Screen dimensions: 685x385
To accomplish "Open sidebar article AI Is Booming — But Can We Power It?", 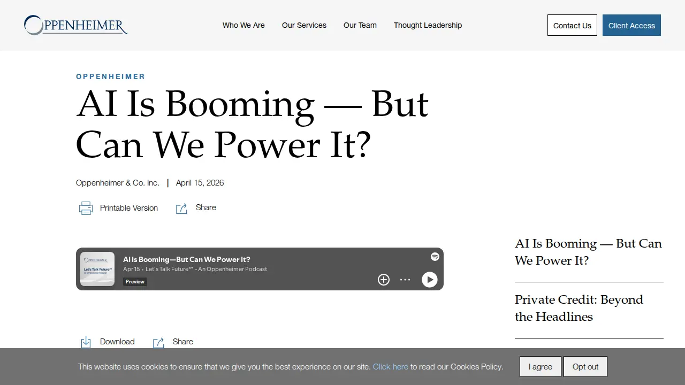I will [589, 252].
